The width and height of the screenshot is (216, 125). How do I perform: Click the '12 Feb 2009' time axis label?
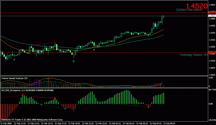click(7, 123)
